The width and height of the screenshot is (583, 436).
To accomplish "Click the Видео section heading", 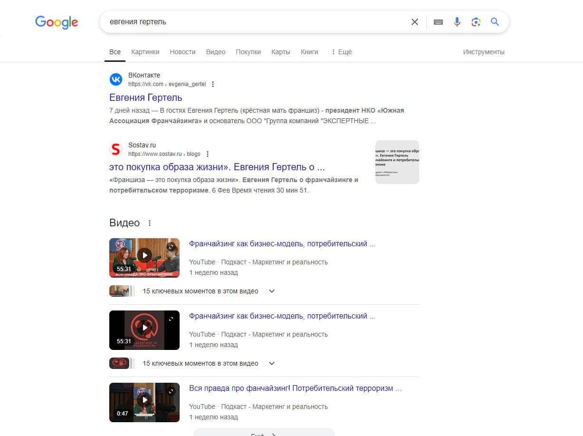I will (124, 223).
